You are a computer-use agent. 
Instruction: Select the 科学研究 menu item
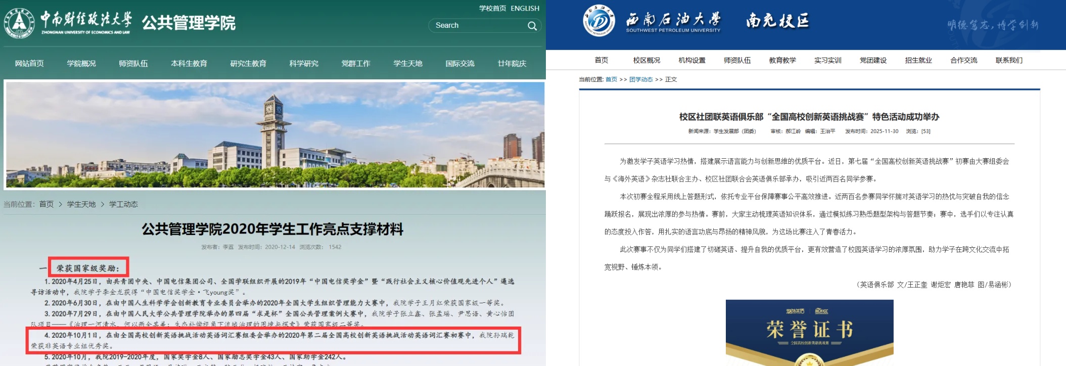click(x=304, y=64)
